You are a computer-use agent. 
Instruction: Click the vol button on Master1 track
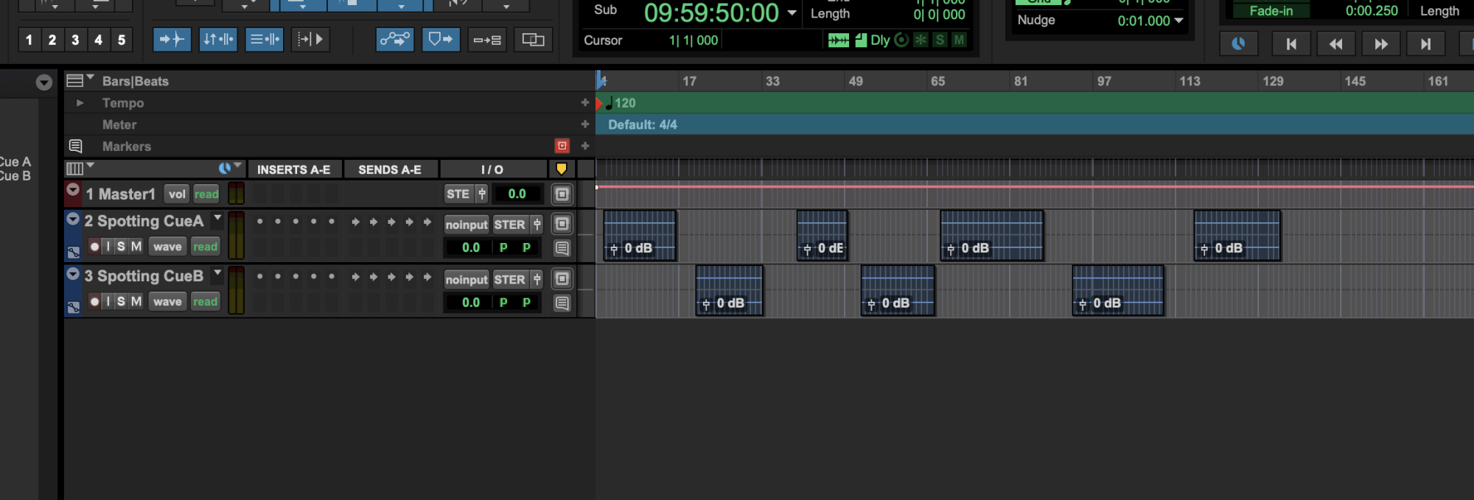177,194
